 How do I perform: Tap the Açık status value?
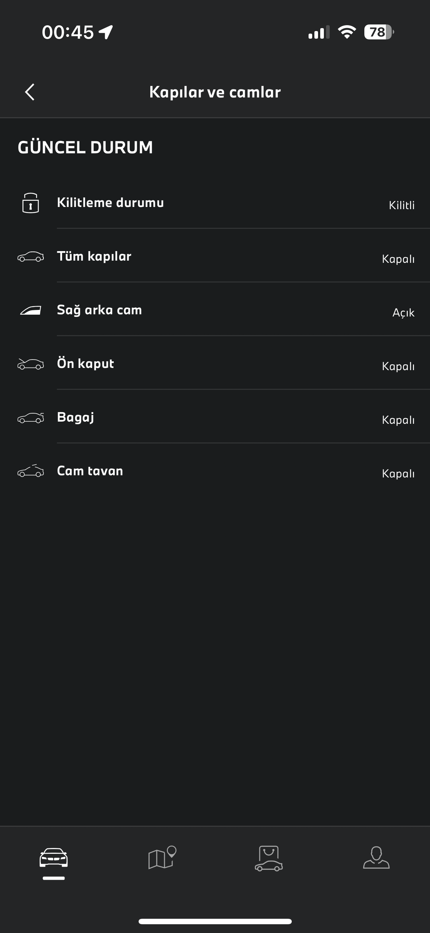click(x=403, y=312)
